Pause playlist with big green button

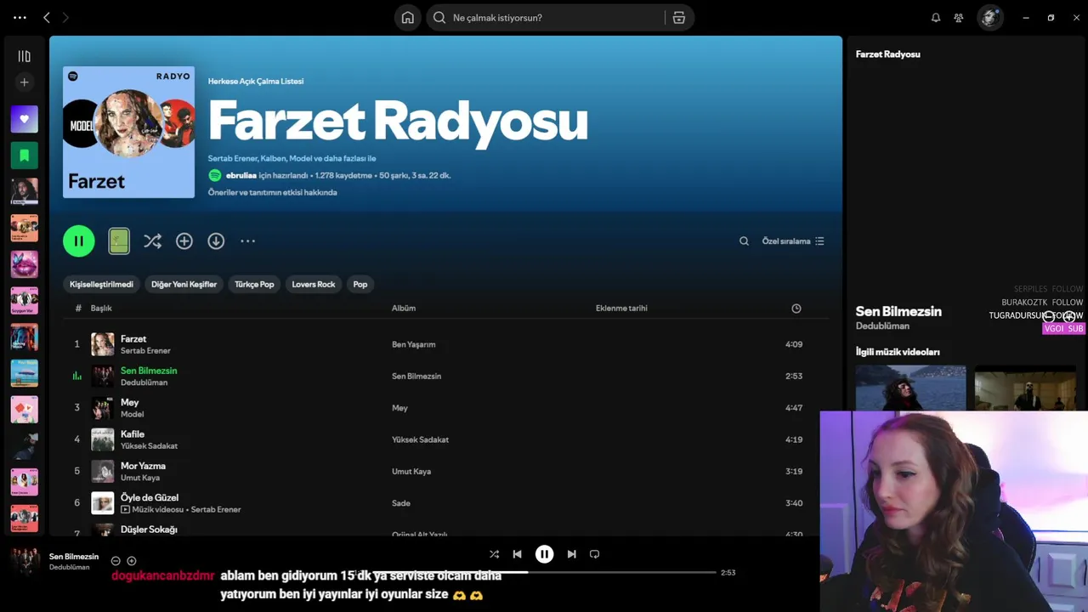click(78, 241)
